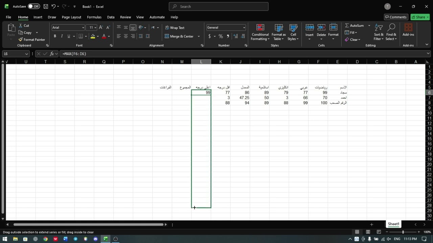Select middle vertical align icon
The height and width of the screenshot is (243, 433).
(x=126, y=27)
